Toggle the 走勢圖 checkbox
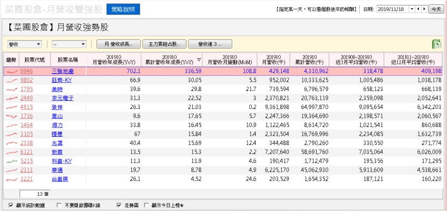The width and height of the screenshot is (447, 211). [119, 205]
